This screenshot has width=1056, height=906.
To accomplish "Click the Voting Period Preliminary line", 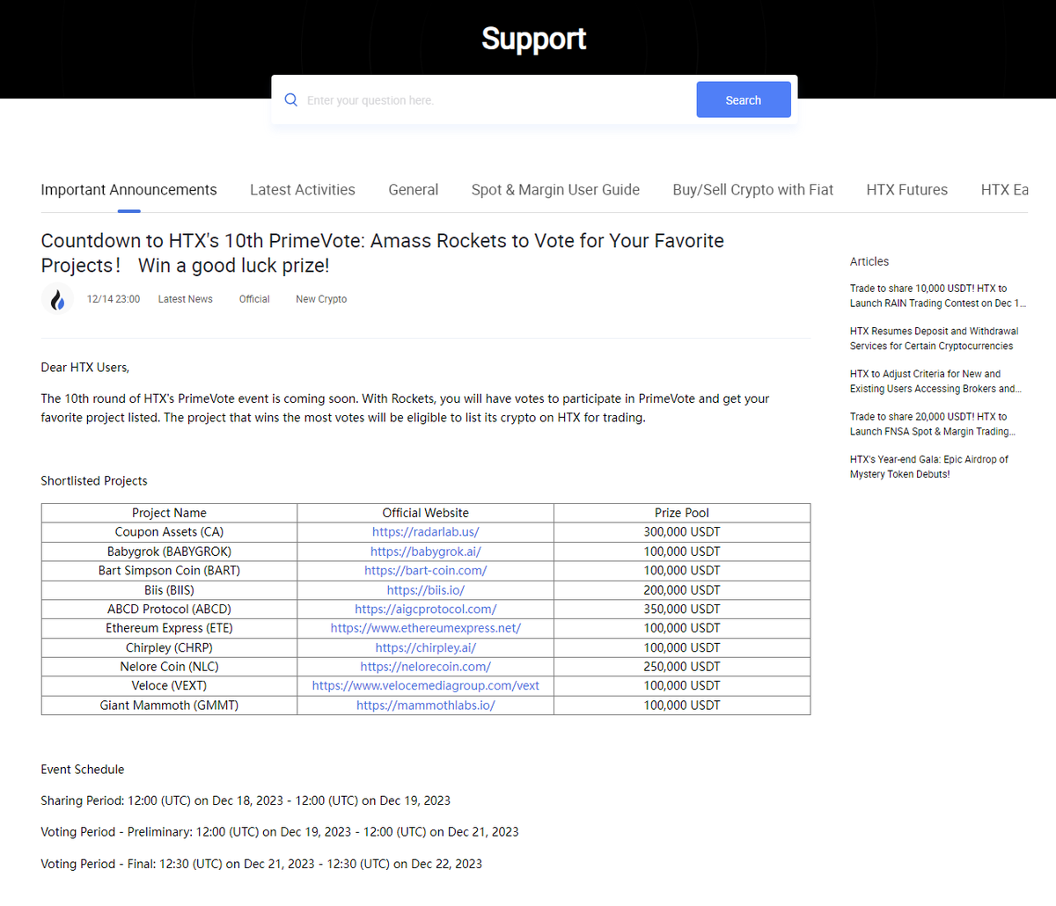I will tap(280, 832).
